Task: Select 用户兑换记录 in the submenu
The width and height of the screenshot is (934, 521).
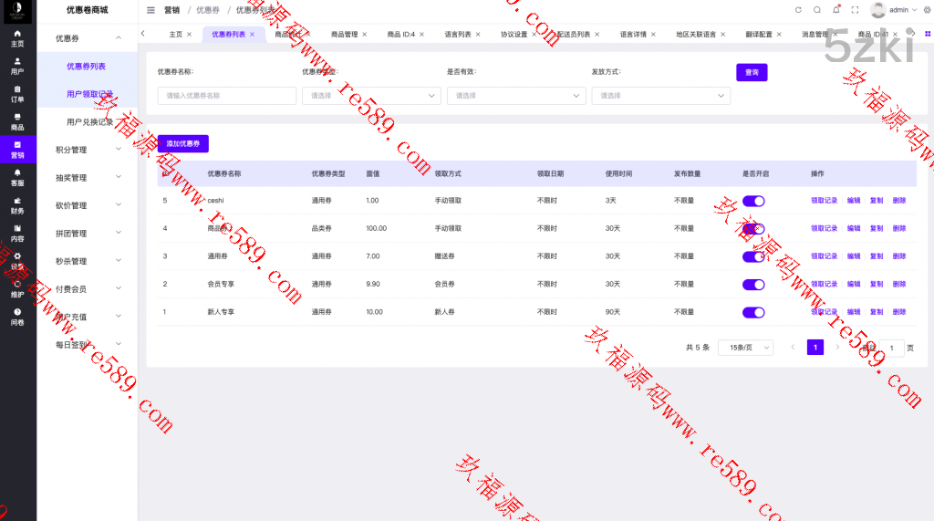Action: pos(88,121)
